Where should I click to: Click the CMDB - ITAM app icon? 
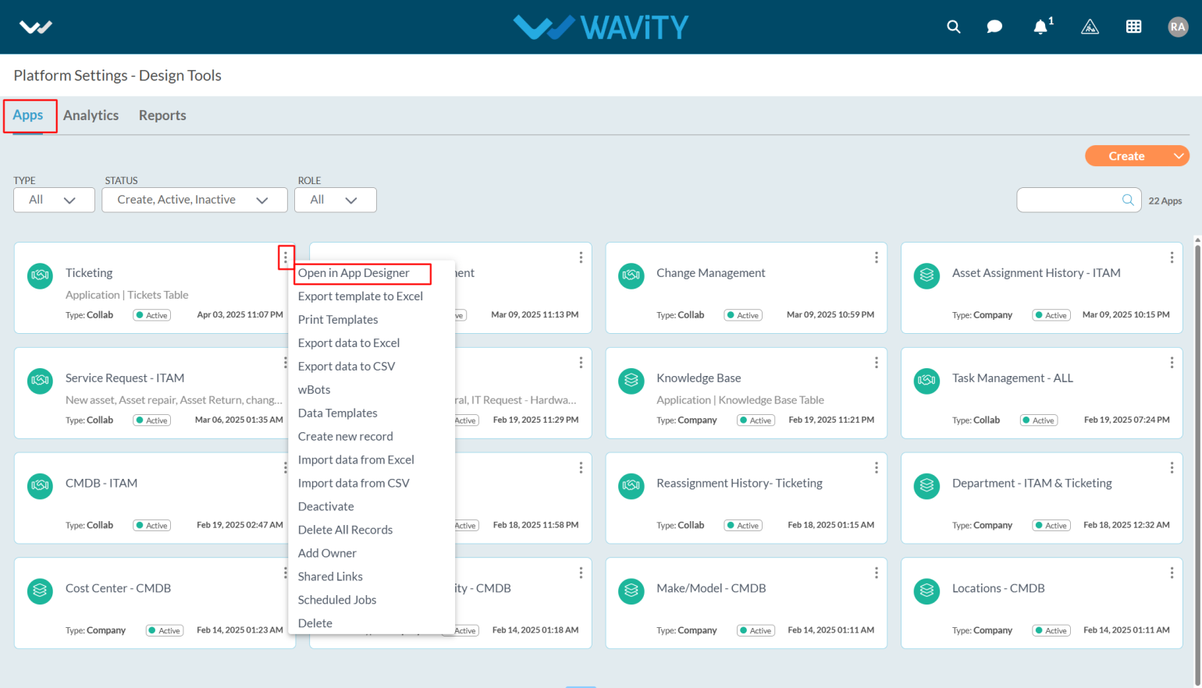40,486
